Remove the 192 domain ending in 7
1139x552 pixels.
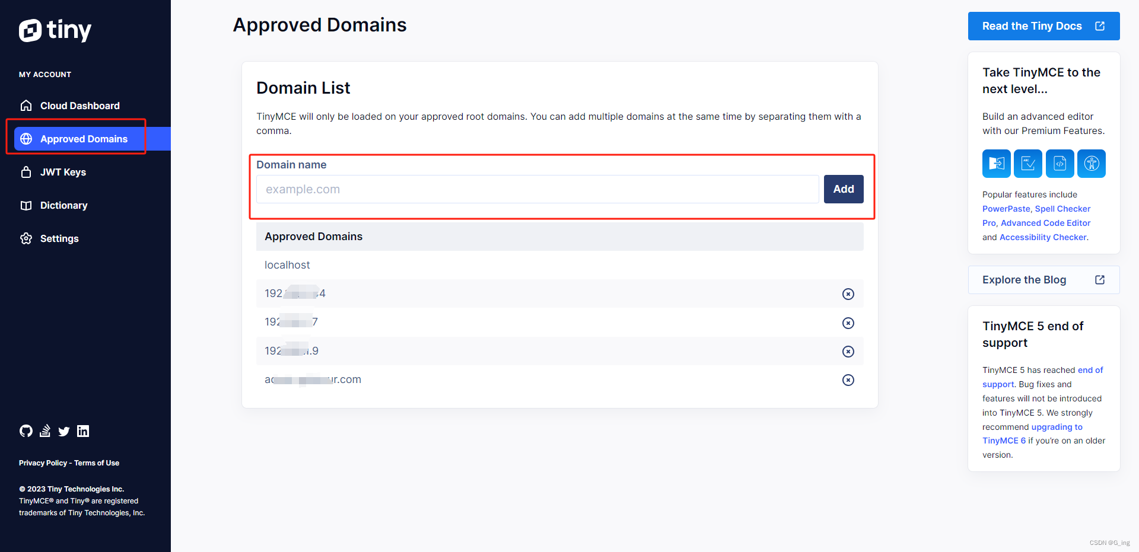tap(848, 323)
